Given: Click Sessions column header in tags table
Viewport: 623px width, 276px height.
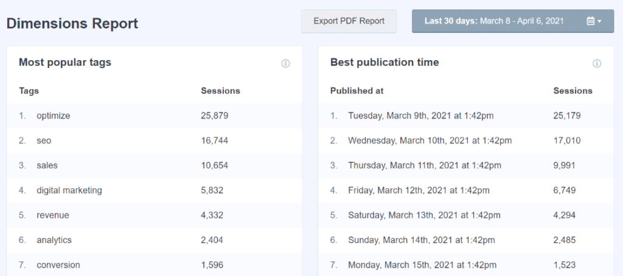Looking at the screenshot, I should 220,91.
